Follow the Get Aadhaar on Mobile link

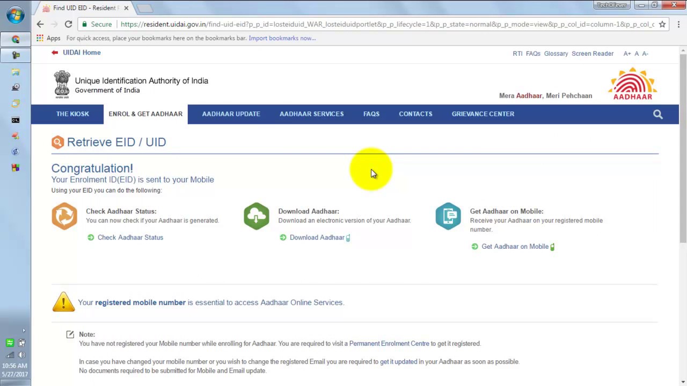(x=515, y=247)
